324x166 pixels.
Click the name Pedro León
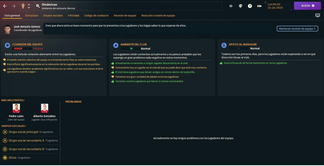tap(16, 116)
